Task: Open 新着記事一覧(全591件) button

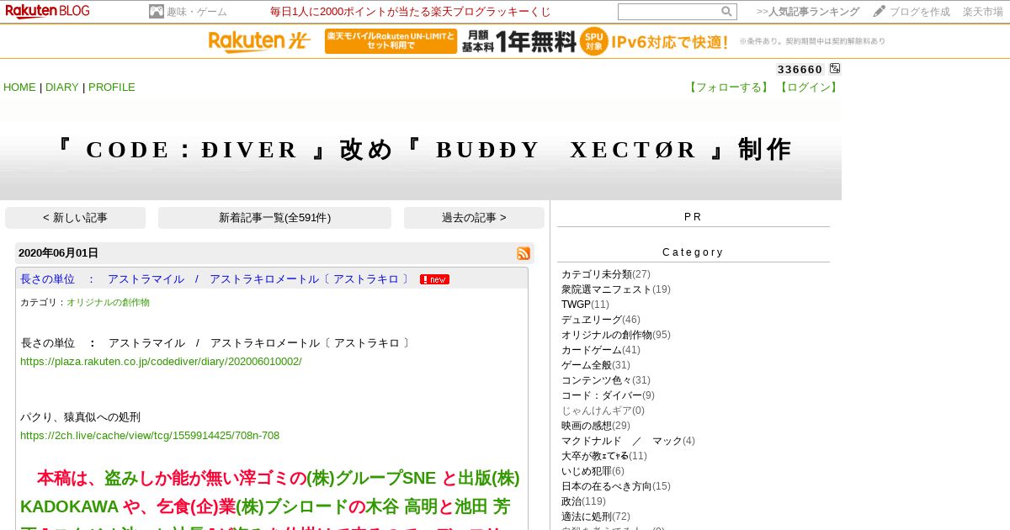Action: pos(274,218)
